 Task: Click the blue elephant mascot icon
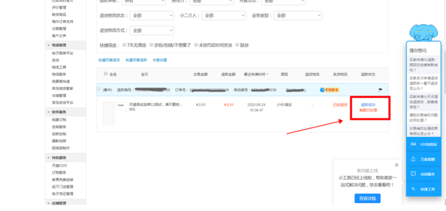coord(423,32)
